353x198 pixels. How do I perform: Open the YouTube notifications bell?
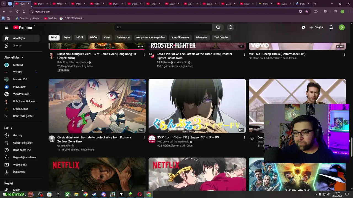point(331,27)
